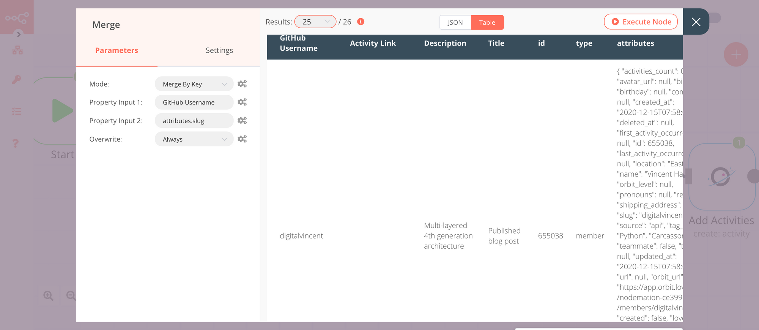The height and width of the screenshot is (330, 759).
Task: Click the attributes column header
Action: [x=635, y=43]
